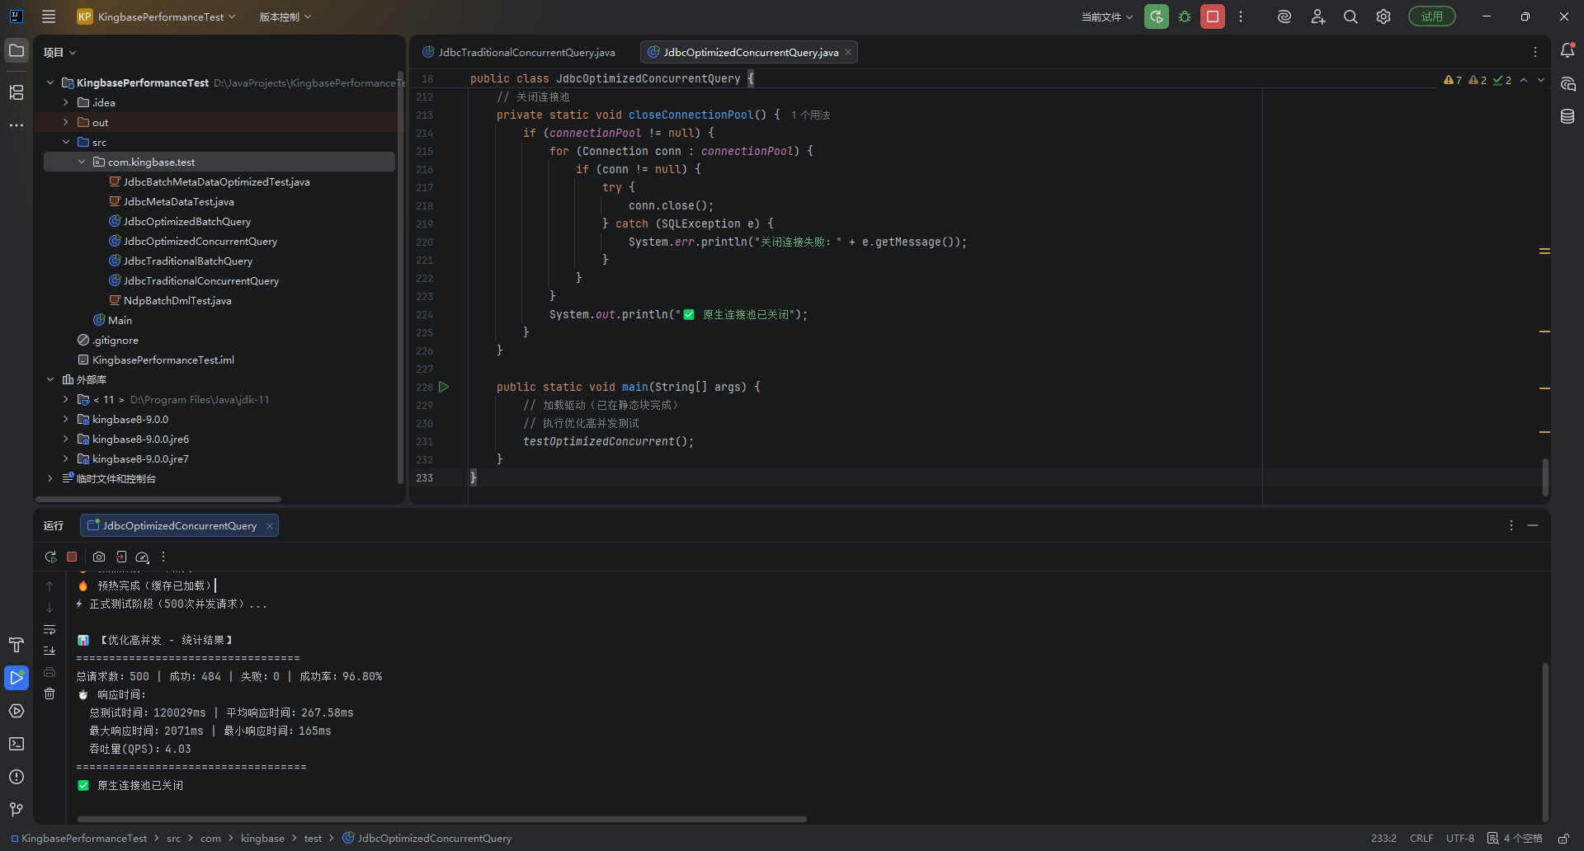Stop the running program with red square
Viewport: 1584px width, 851px height.
[x=1213, y=16]
